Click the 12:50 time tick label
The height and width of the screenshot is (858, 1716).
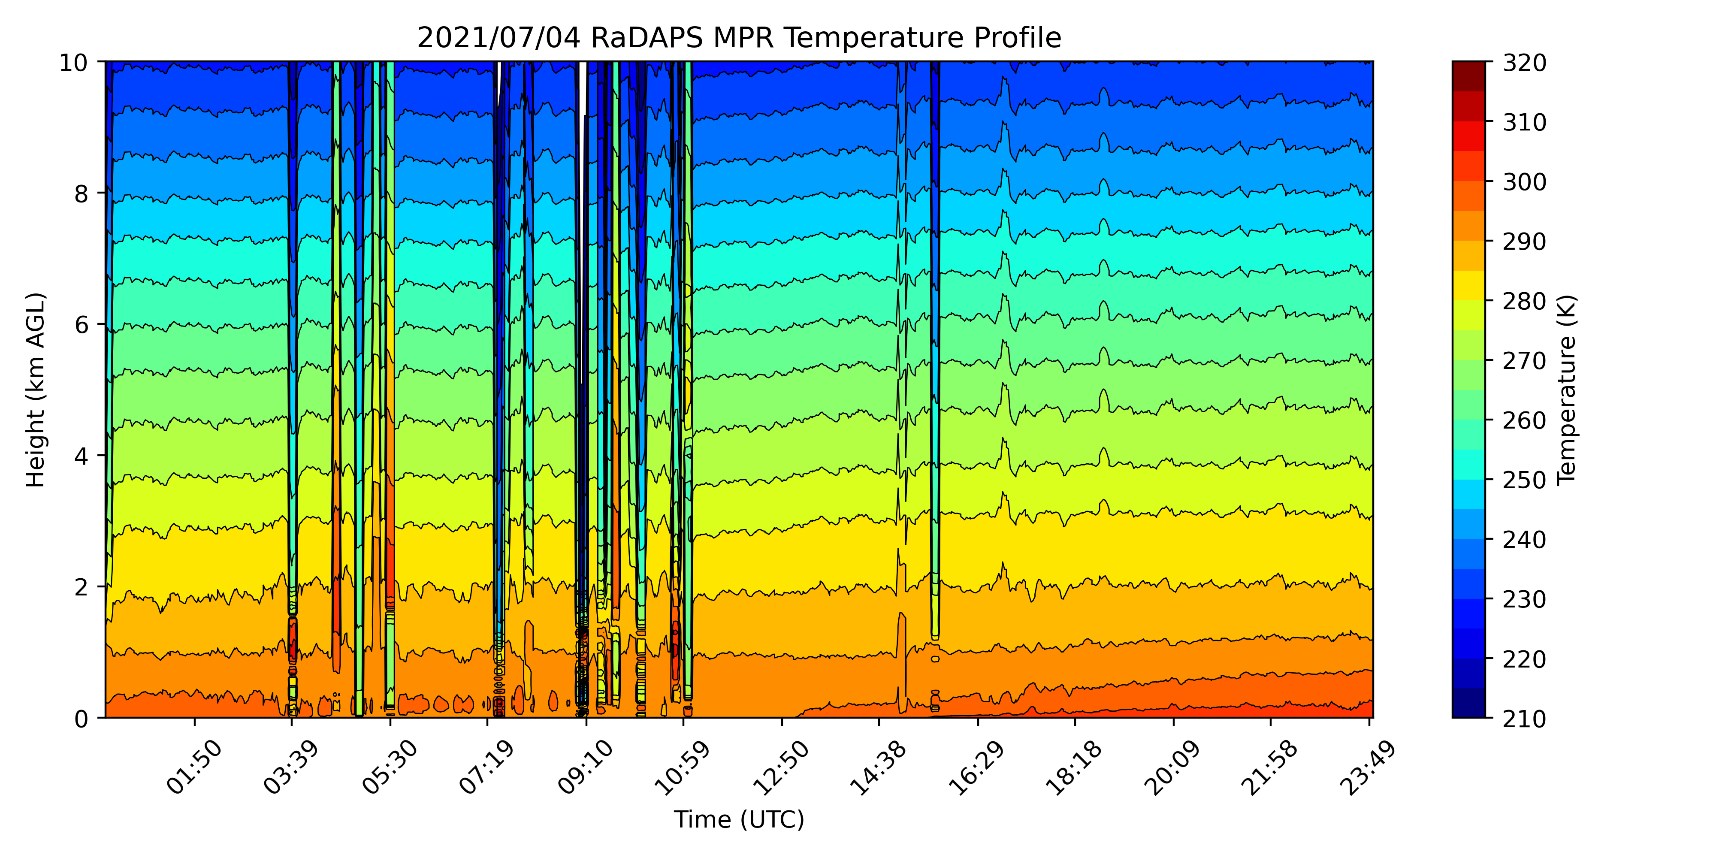[781, 767]
